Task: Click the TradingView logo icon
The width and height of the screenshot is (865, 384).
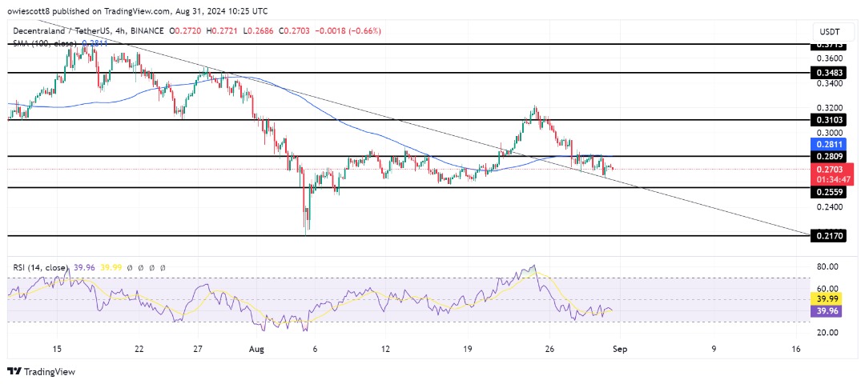Action: [14, 371]
